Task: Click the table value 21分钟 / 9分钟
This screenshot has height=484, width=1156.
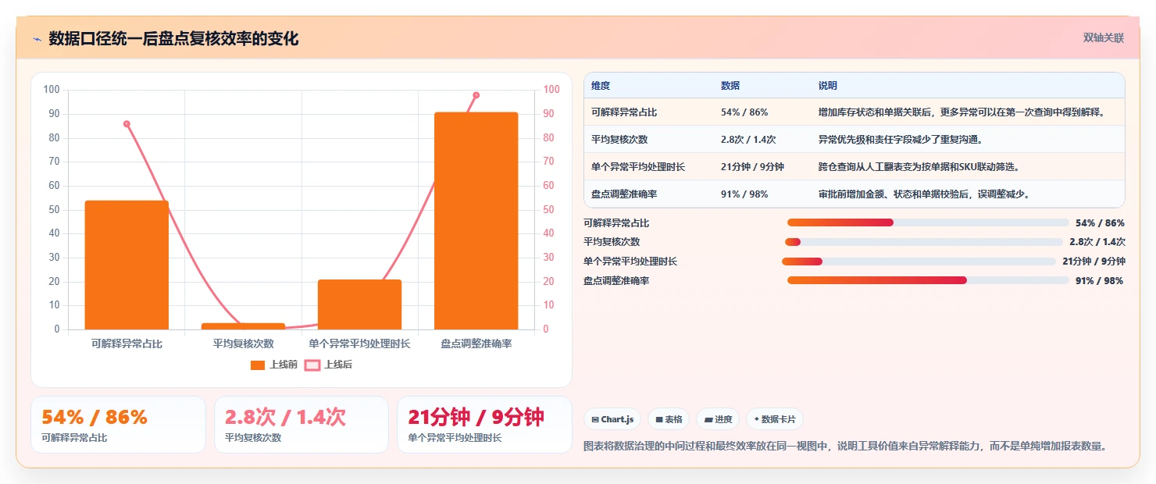Action: tap(752, 166)
